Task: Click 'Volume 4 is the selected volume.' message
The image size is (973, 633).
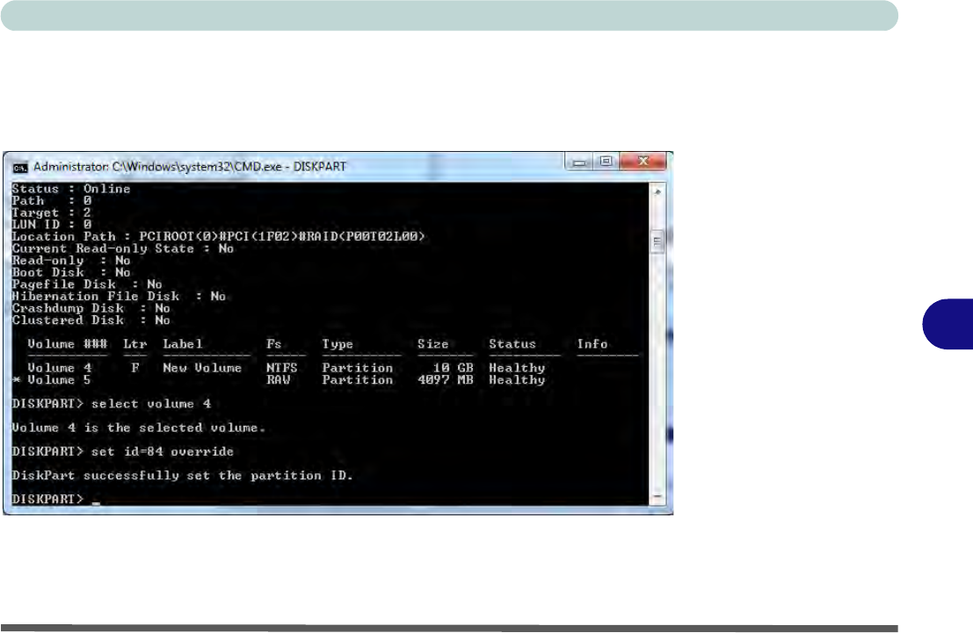Action: [138, 428]
